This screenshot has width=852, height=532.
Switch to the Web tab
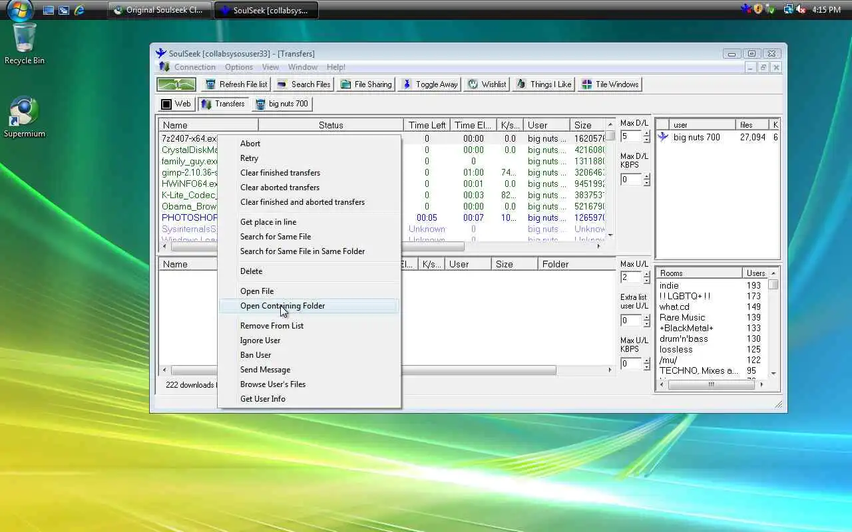tap(176, 104)
